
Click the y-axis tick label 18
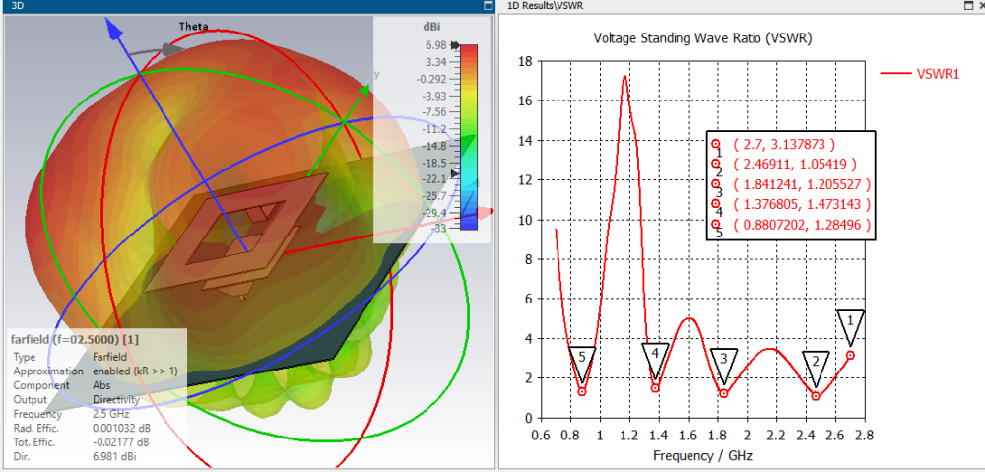[526, 61]
